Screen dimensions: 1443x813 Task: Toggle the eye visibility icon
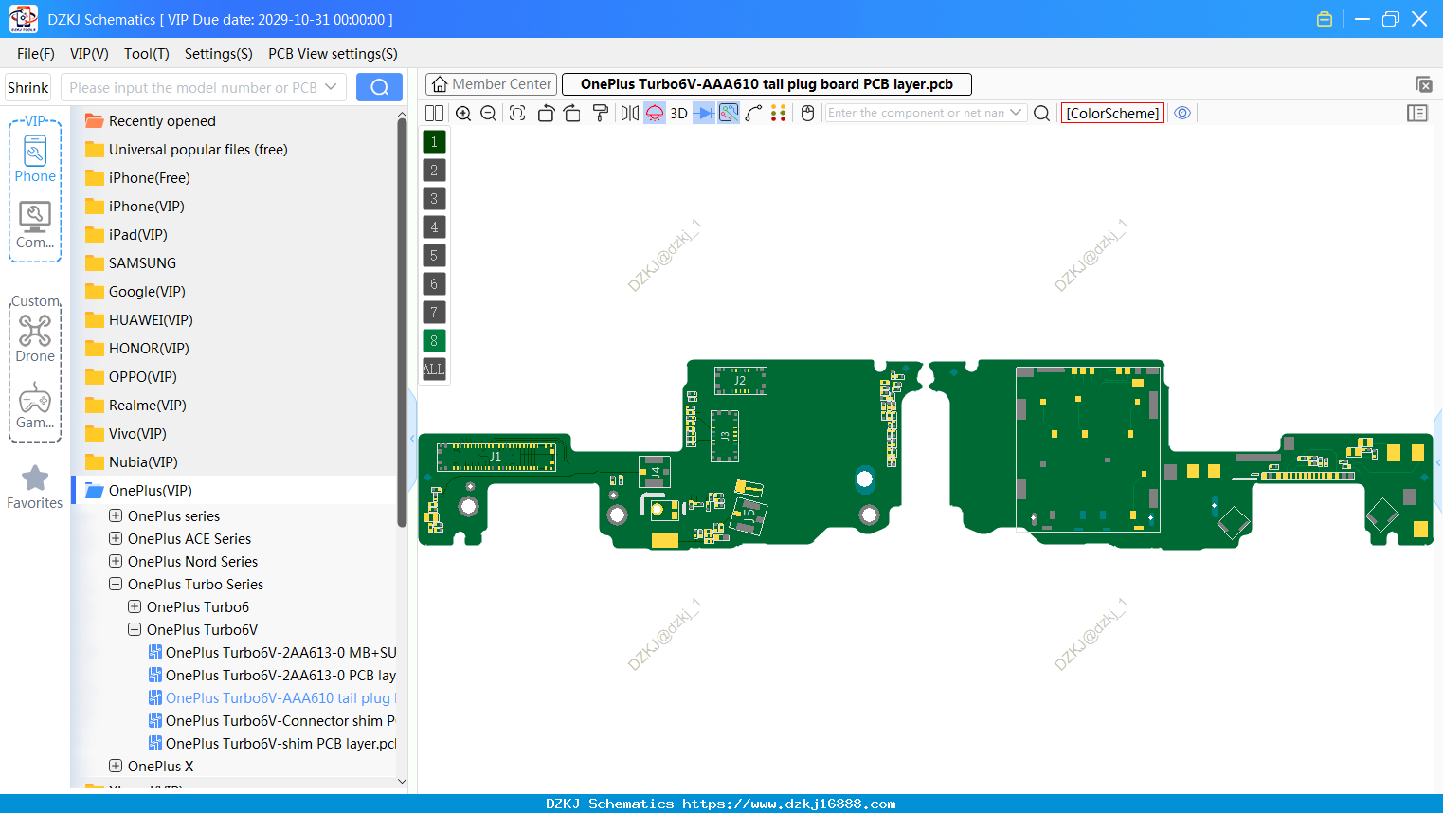pyautogui.click(x=1182, y=113)
